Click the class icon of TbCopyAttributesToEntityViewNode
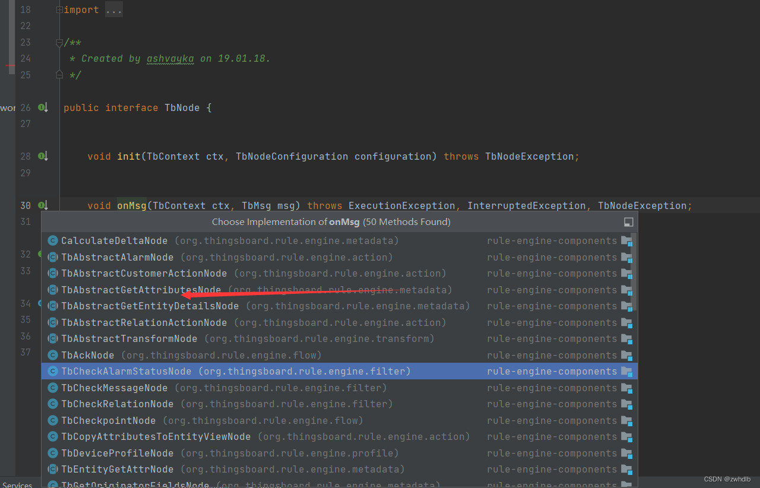 tap(53, 437)
